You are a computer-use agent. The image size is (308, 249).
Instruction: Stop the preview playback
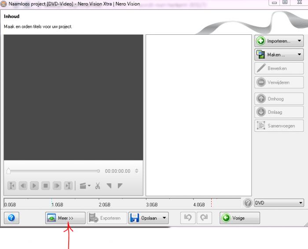pos(46,186)
